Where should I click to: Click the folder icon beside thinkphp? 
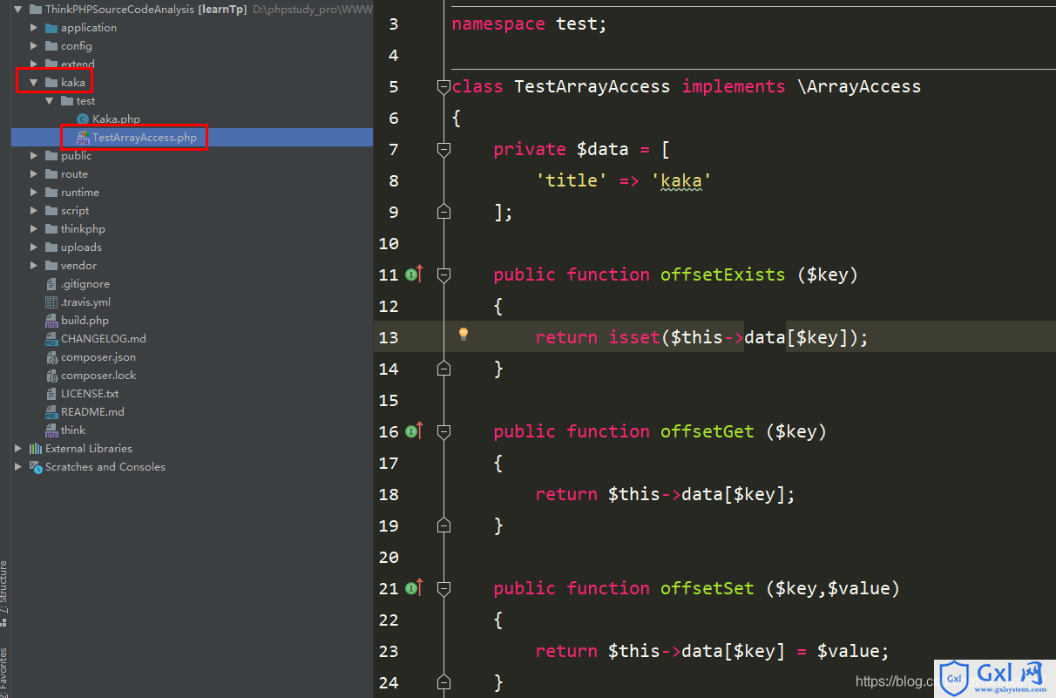coord(51,229)
